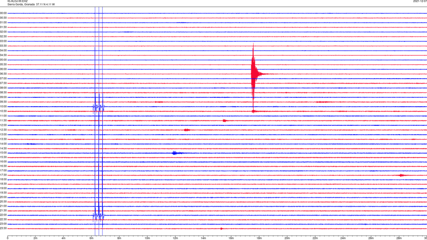The height and width of the screenshot is (240, 427).
Task: Click the 20m tick on the minutes axis
Action: (x=287, y=238)
